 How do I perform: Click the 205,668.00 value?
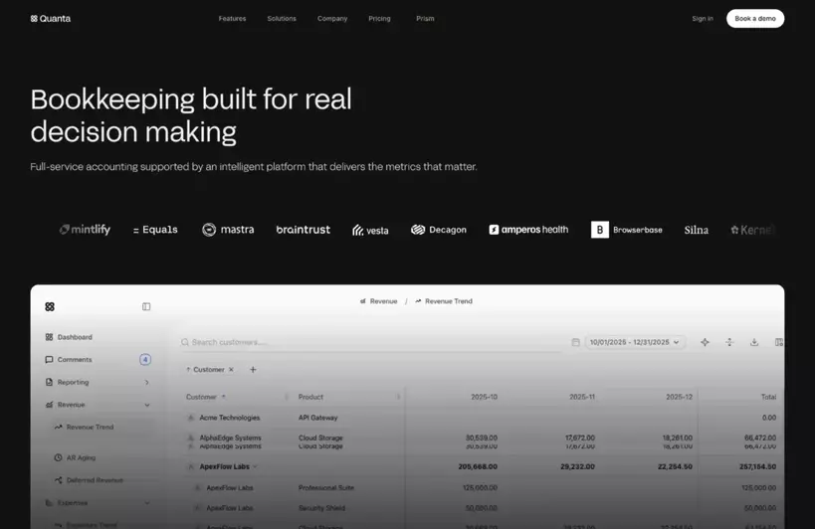tap(477, 466)
